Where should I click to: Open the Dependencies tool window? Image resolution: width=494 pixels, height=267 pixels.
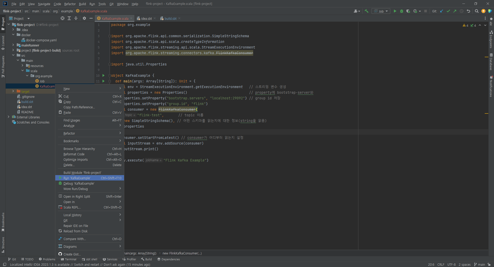click(x=169, y=259)
